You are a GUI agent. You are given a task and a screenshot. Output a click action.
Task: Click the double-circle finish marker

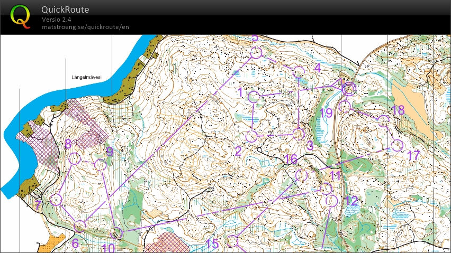click(x=348, y=89)
